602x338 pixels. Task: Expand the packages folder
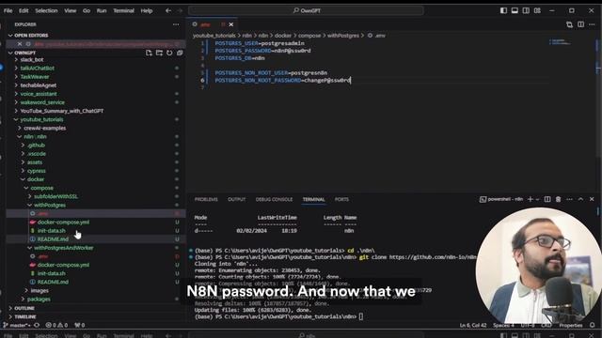pyautogui.click(x=39, y=300)
